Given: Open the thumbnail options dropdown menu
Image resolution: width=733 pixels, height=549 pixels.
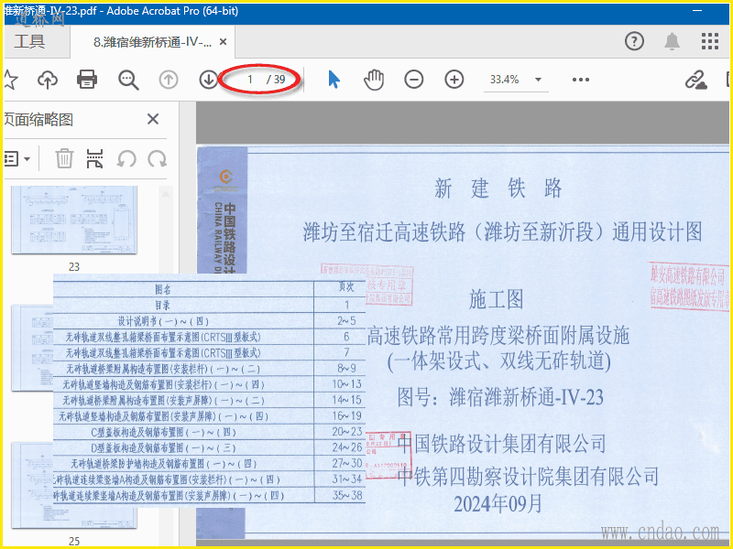Looking at the screenshot, I should click(17, 158).
